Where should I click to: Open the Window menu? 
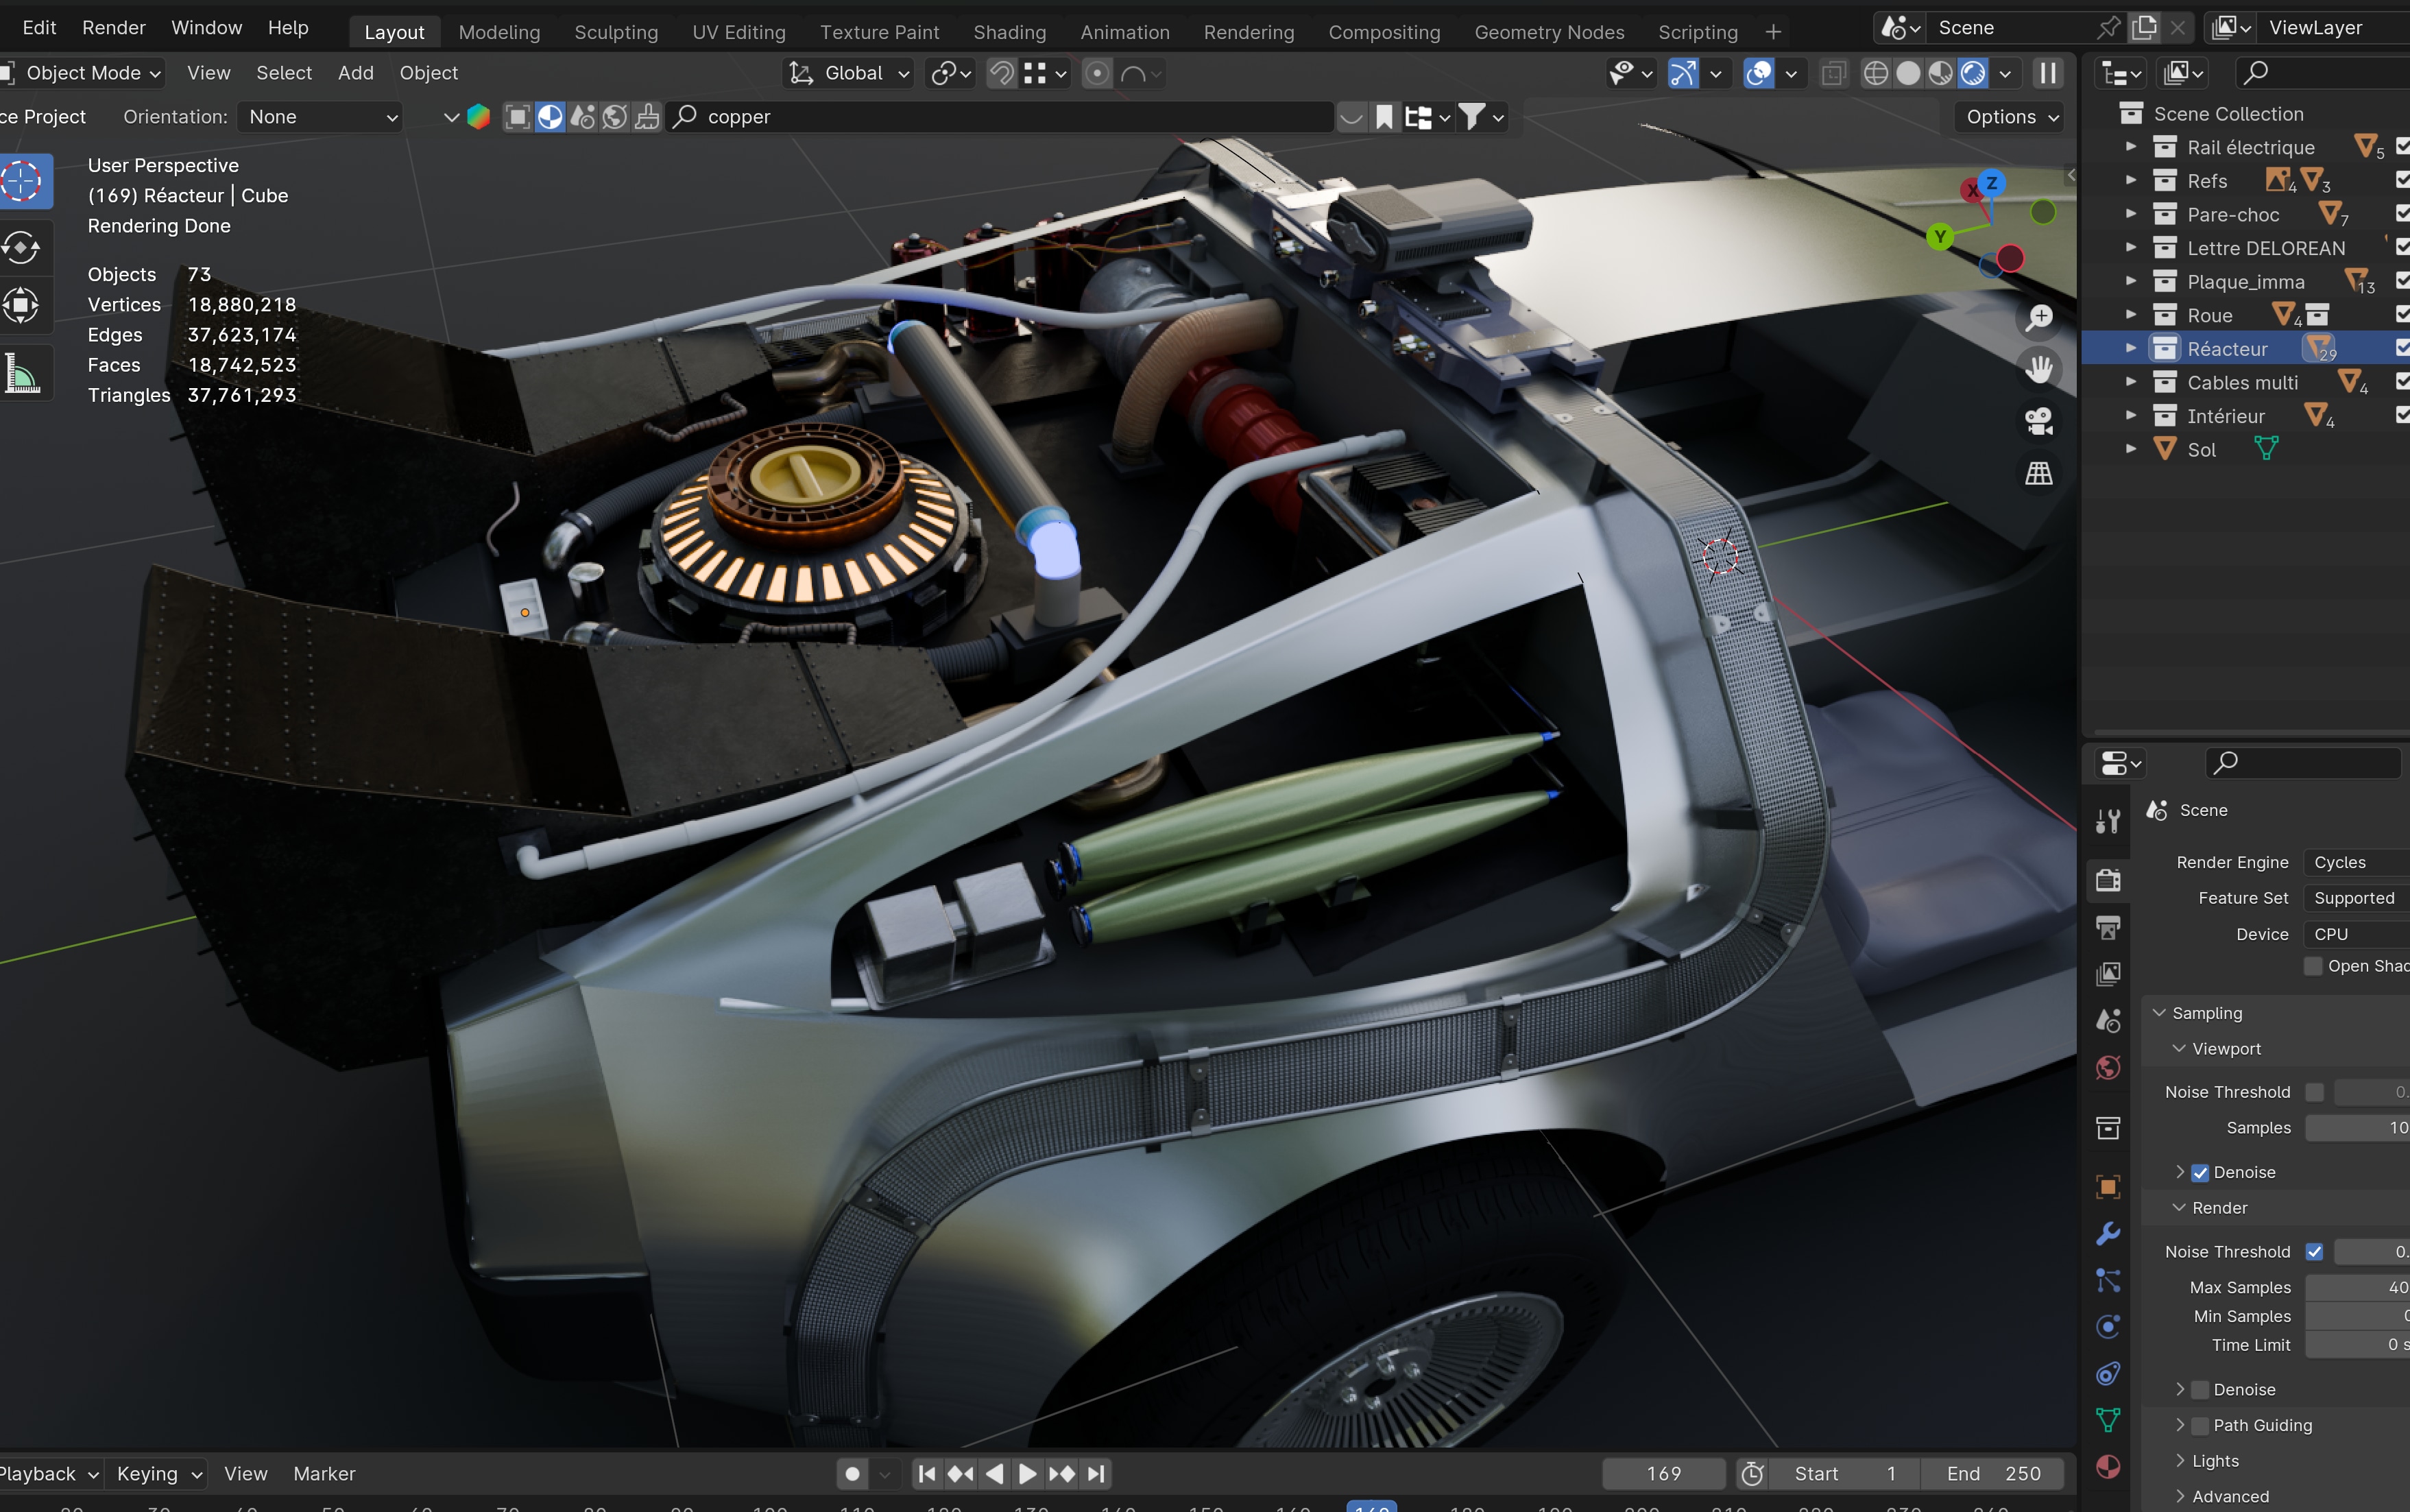(206, 28)
